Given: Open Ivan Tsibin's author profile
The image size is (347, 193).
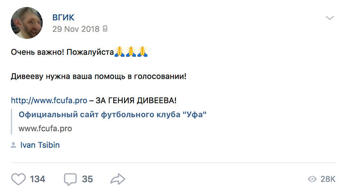Looking at the screenshot, I should 40,145.
